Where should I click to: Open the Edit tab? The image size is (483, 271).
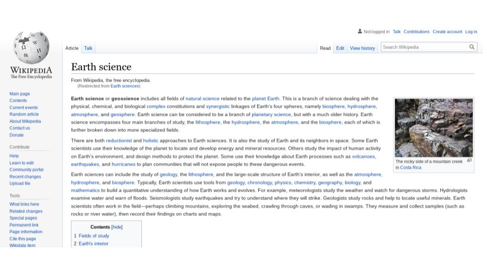[x=340, y=48]
